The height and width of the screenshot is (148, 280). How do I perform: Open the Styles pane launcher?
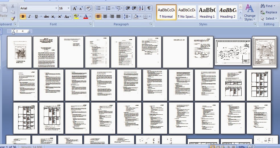tap(255, 24)
